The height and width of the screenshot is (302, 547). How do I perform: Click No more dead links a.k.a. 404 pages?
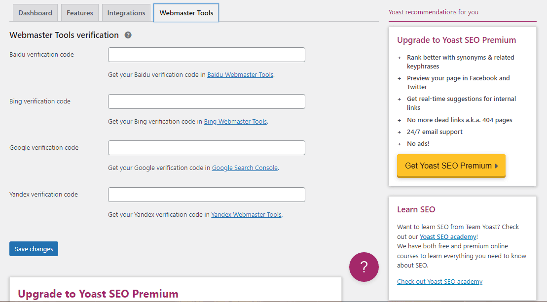[x=459, y=120]
